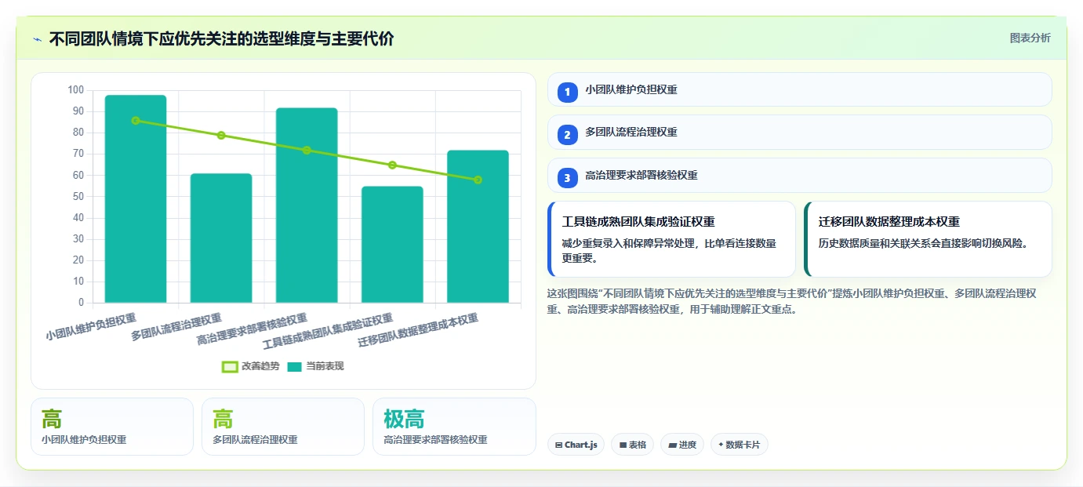The width and height of the screenshot is (1083, 487).
Task: Click the trend line point above the 多团队 bar
Action: (221, 136)
